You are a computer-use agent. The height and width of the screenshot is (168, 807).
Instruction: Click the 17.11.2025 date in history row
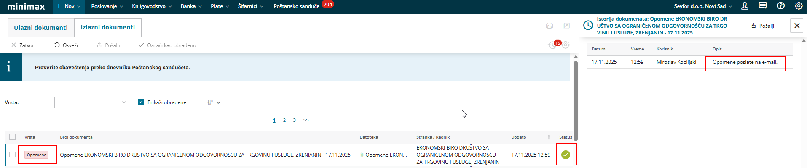coord(604,62)
